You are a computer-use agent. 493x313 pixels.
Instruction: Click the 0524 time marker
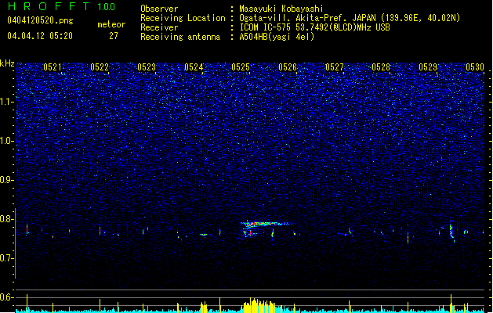coord(194,67)
